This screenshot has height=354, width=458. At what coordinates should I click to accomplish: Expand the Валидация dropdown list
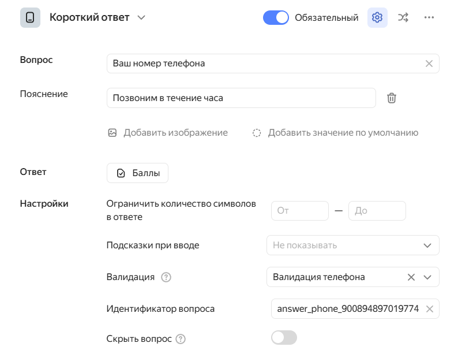[427, 277]
